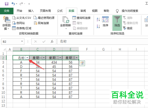Image resolution: width=148 pixels, height=108 pixels.
Task: Select column B header
Action: pos(21,49)
